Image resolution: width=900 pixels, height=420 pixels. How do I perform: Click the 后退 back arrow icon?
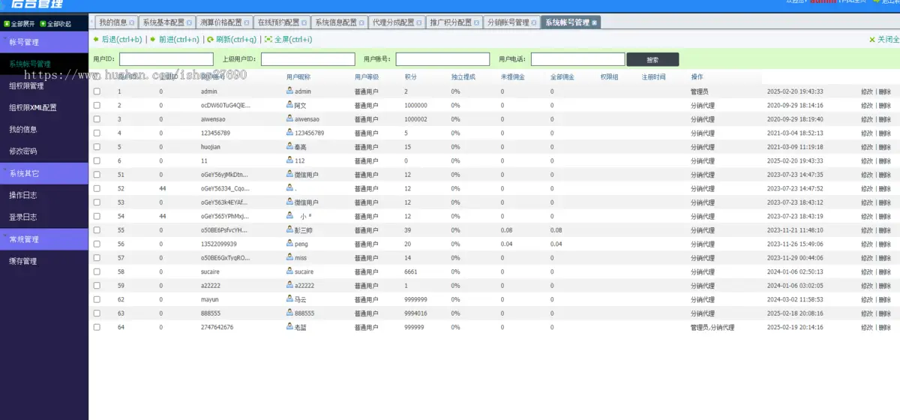click(95, 39)
